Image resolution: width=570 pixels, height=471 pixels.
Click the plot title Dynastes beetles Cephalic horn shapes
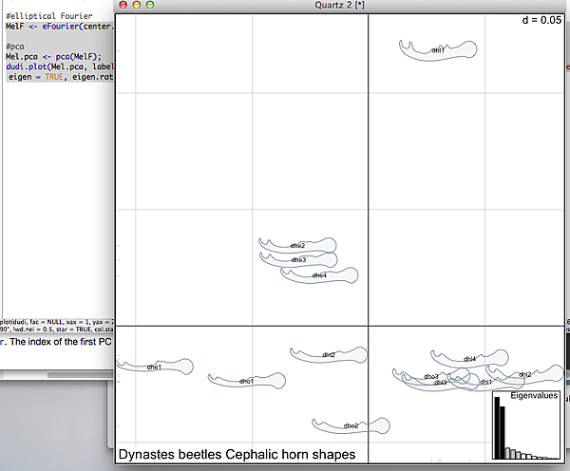[237, 454]
